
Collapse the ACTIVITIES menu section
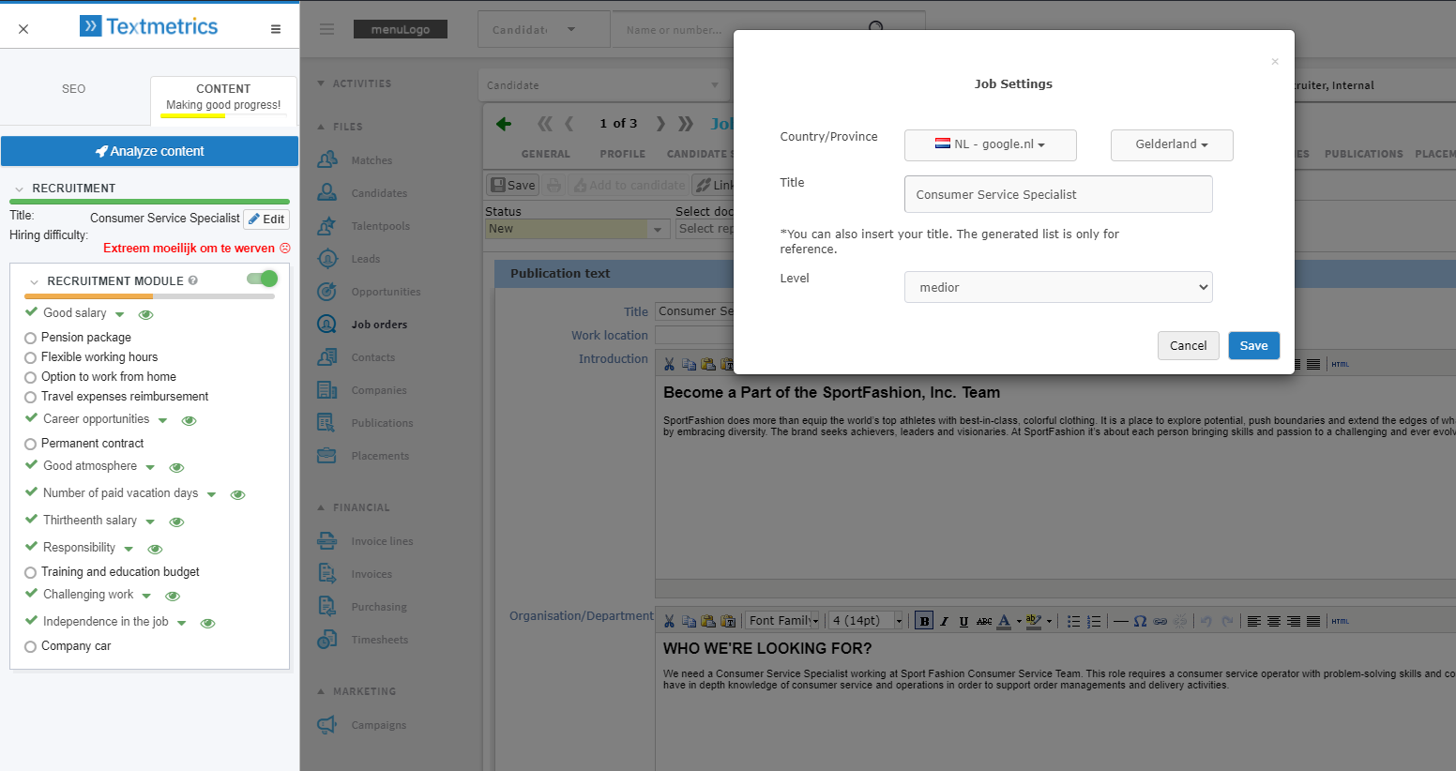pyautogui.click(x=354, y=83)
